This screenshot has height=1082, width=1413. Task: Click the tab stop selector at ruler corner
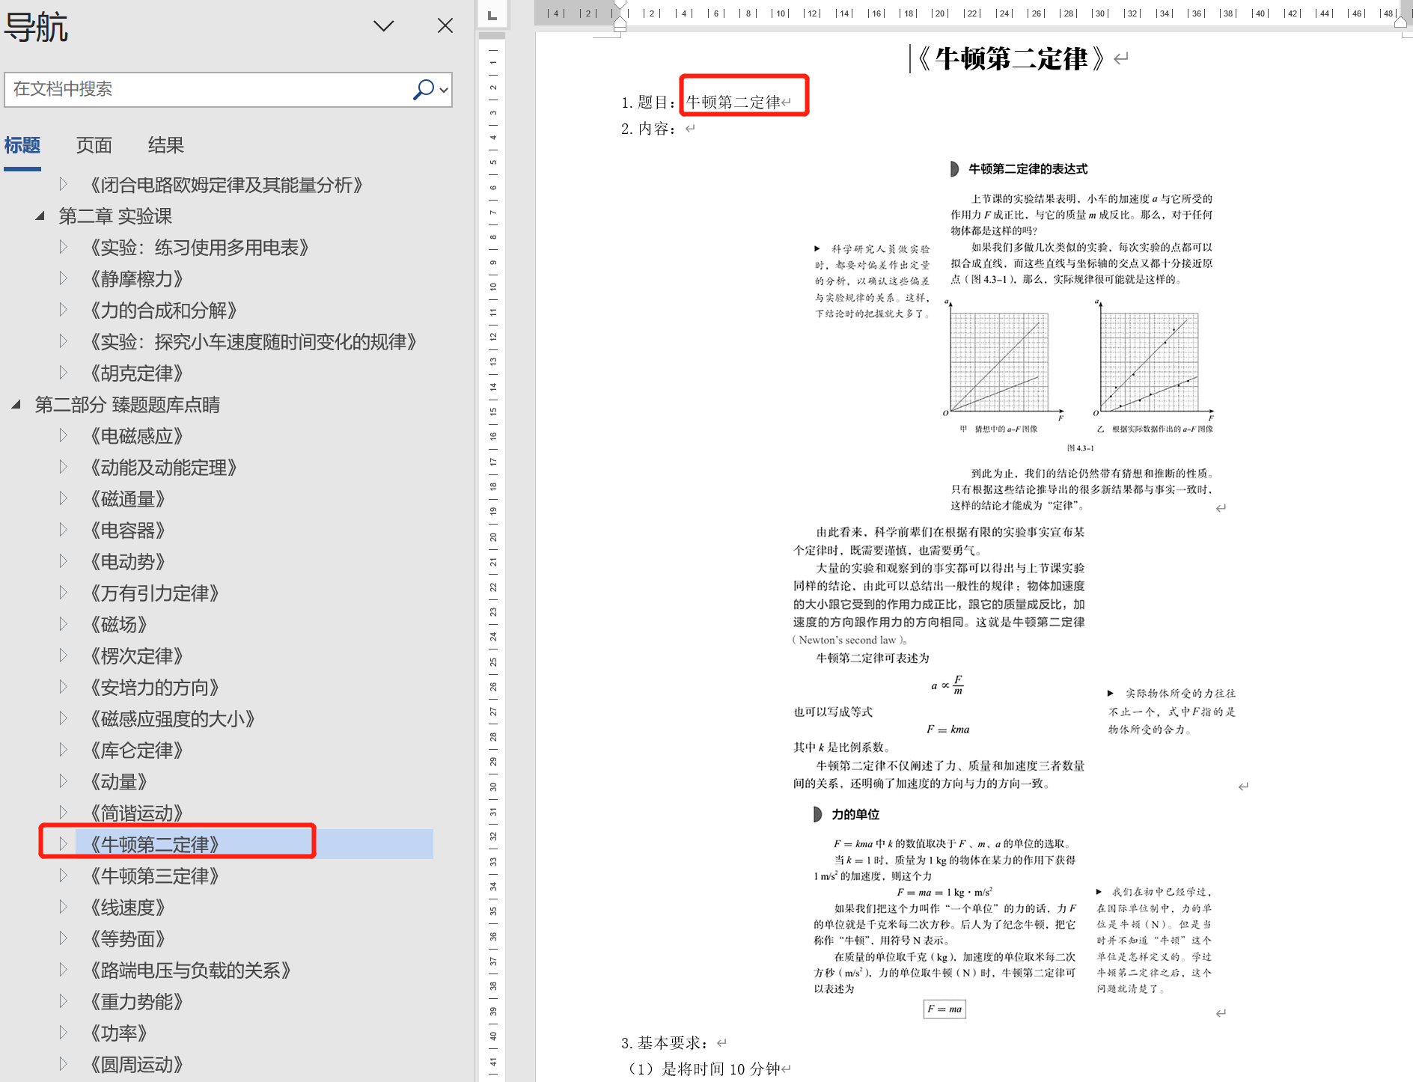point(492,14)
